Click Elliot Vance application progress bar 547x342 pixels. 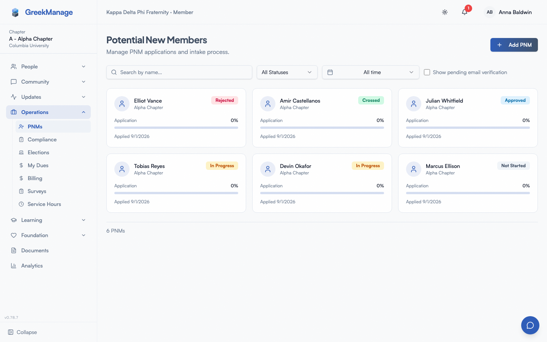pyautogui.click(x=176, y=128)
